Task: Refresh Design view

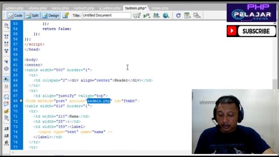Action: [x=178, y=16]
